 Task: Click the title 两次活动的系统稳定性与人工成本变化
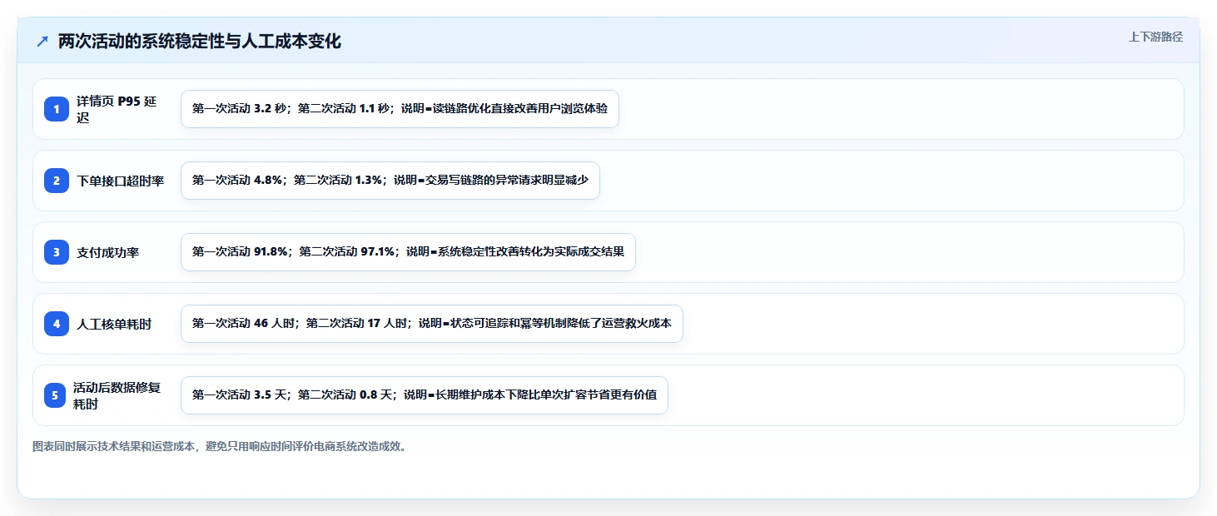[200, 42]
